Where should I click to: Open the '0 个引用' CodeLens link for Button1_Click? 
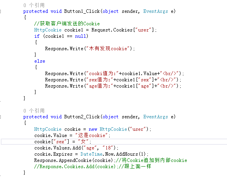pos(34,5)
